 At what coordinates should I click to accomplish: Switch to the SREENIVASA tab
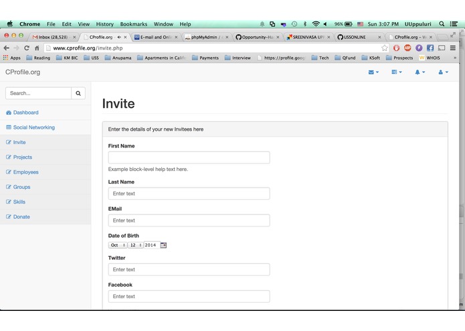click(x=308, y=37)
